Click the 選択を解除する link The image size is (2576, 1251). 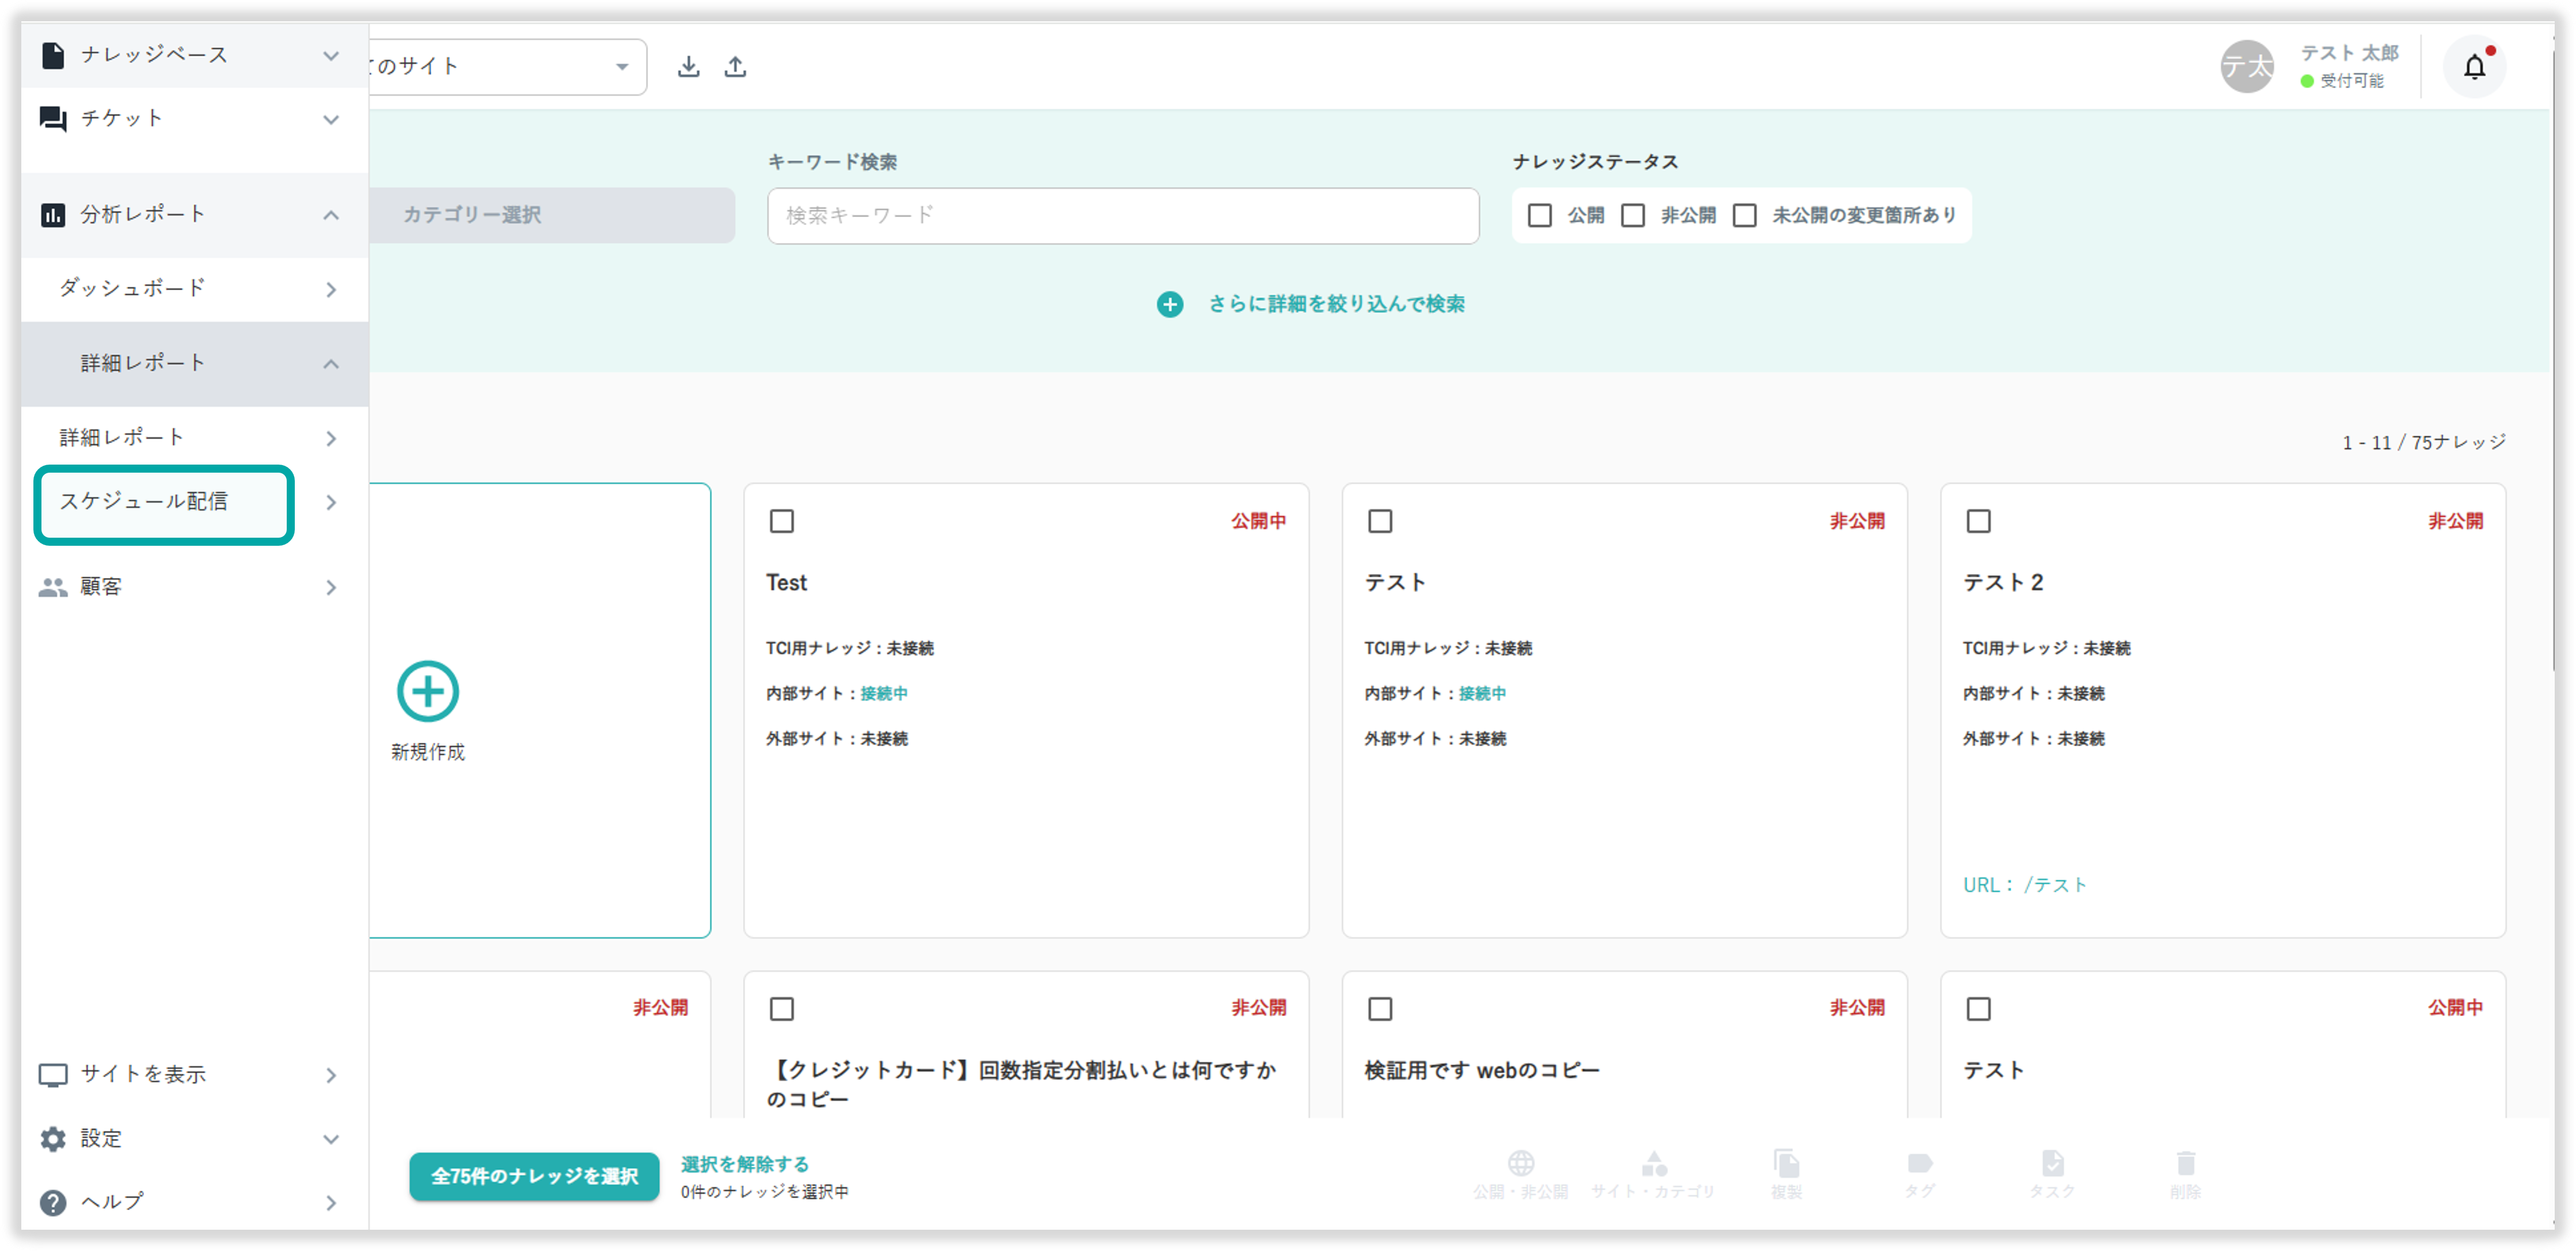click(x=744, y=1164)
